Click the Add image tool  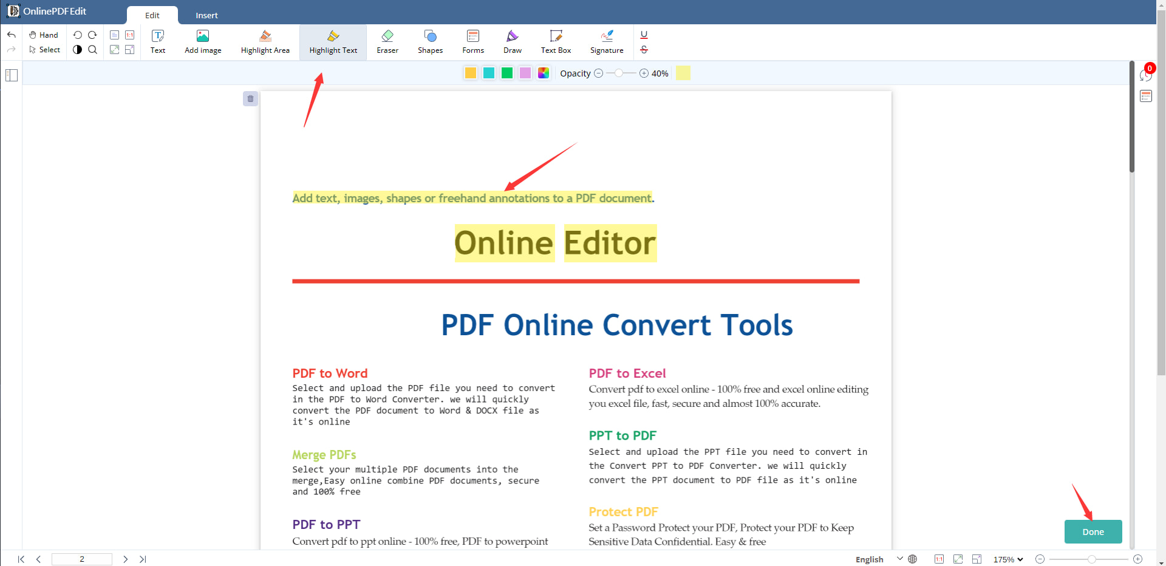pos(203,42)
